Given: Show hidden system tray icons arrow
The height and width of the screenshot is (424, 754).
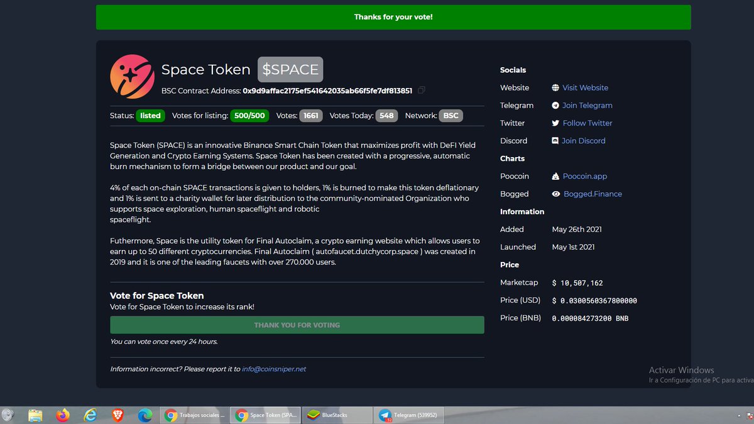Looking at the screenshot, I should (x=738, y=416).
